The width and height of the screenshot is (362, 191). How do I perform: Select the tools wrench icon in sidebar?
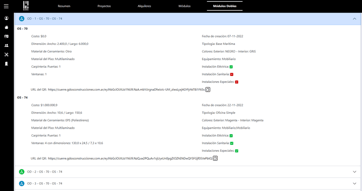6,55
